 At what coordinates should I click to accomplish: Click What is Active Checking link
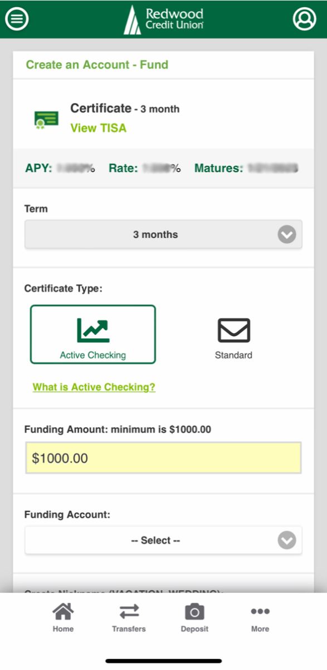[x=94, y=387]
